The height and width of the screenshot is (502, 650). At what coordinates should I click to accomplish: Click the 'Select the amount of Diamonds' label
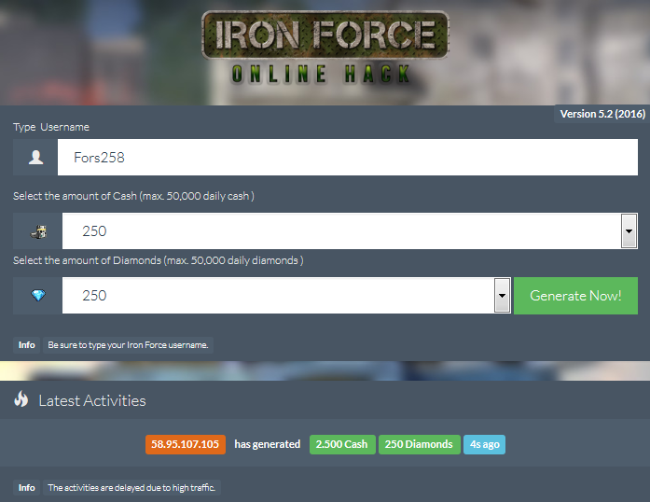click(x=158, y=260)
